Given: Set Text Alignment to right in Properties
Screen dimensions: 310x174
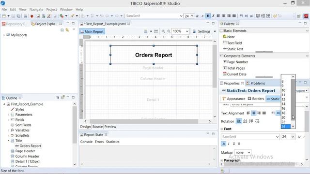Looking at the screenshot, I should [x=259, y=113].
